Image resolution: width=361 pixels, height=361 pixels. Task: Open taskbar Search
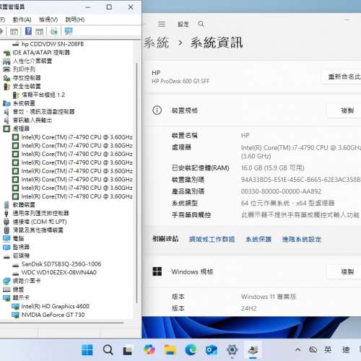point(108,349)
